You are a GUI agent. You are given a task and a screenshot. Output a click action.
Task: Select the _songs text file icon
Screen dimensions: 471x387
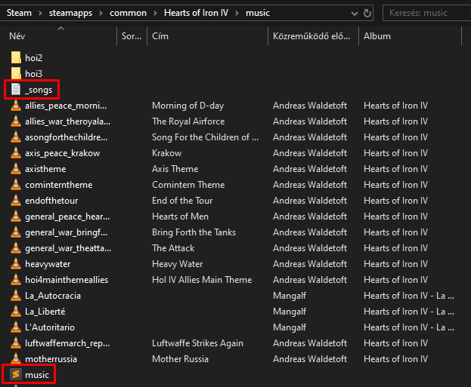(16, 90)
